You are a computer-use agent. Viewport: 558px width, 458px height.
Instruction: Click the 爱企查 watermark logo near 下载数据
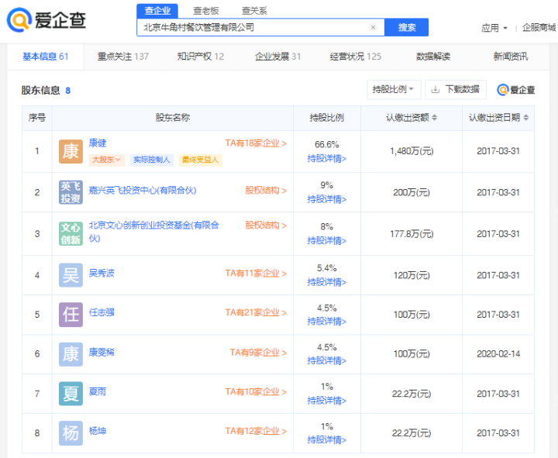[515, 90]
